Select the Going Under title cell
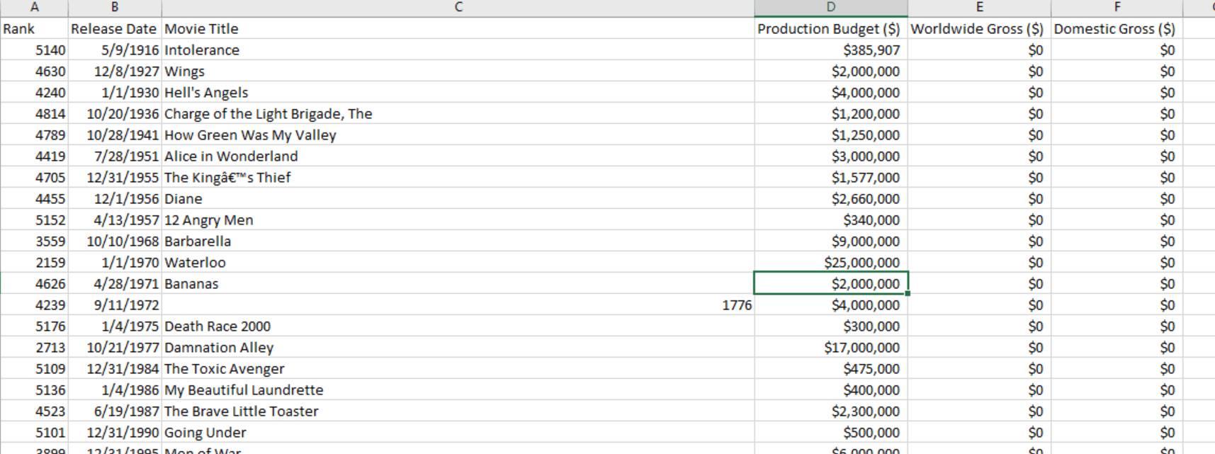This screenshot has width=1215, height=454. 458,432
